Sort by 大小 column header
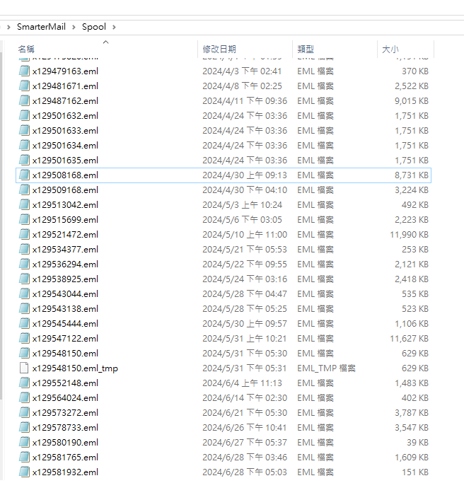The image size is (464, 483). coord(390,50)
